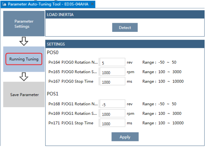Click the Pn167 PJOG0 Stop Time label
Screen dimensions: 206x147
click(71, 81)
